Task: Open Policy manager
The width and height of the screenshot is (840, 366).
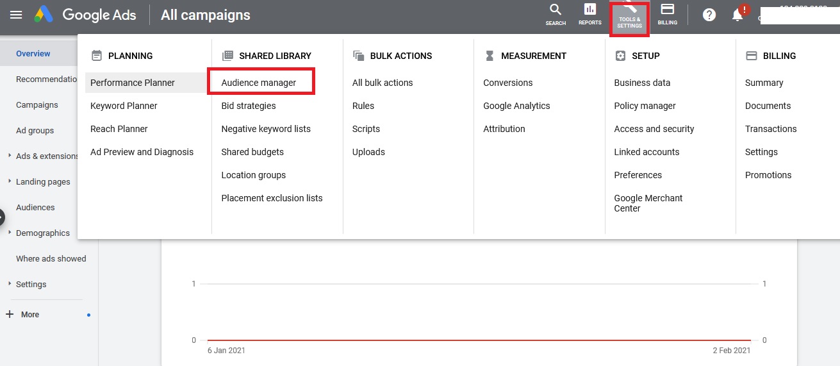Action: click(x=645, y=106)
